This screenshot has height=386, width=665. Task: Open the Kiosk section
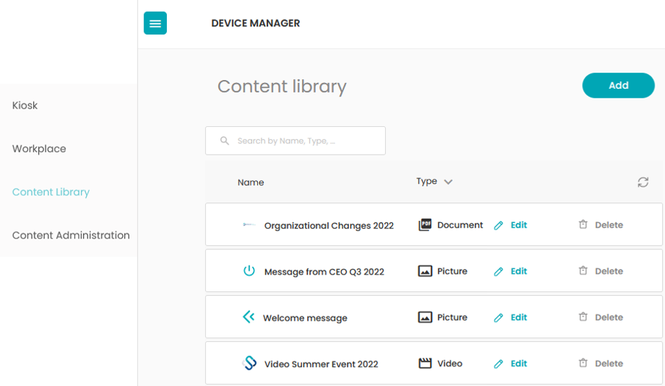[x=25, y=105]
